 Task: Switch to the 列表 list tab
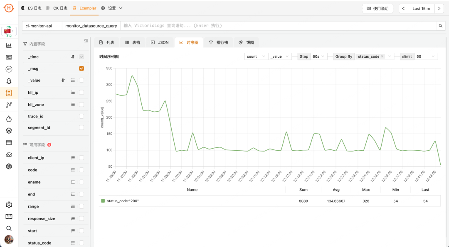click(x=107, y=43)
